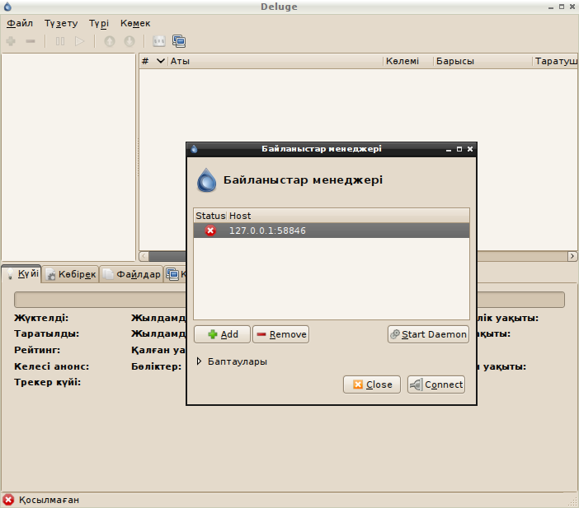Viewport: 579px width, 508px height.
Task: Open the Файл menu
Action: (x=20, y=23)
